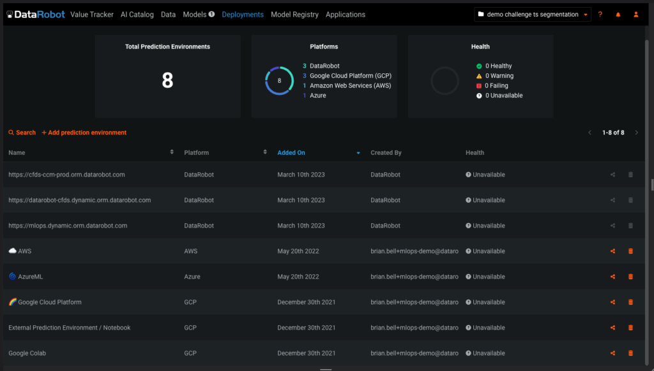
Task: Click Add prediction environment
Action: (x=84, y=133)
